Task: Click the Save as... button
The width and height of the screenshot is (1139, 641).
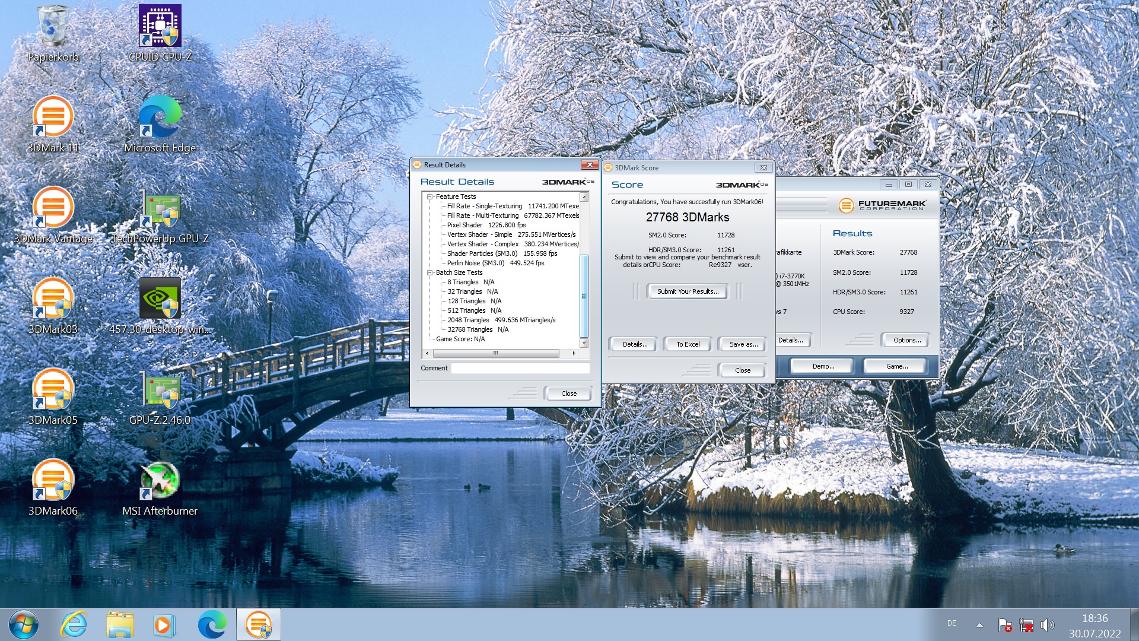Action: (743, 344)
